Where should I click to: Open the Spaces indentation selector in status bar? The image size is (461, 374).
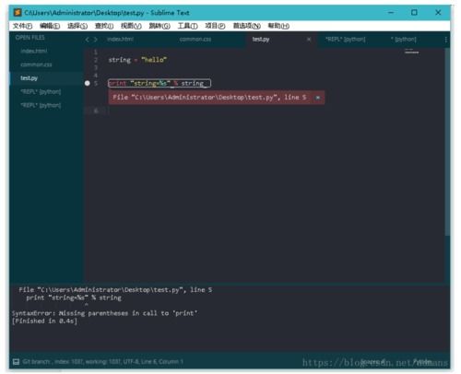(x=373, y=361)
